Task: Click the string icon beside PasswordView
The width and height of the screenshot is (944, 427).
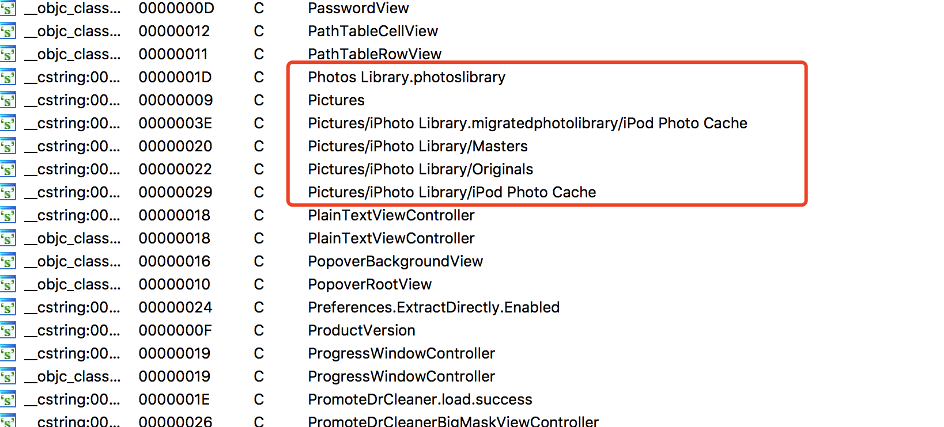Action: pyautogui.click(x=7, y=9)
